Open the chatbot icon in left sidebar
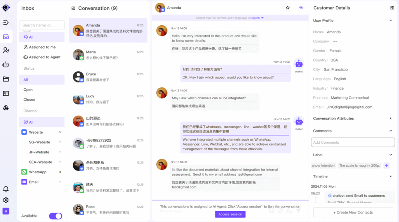The image size is (399, 222). coord(6,65)
